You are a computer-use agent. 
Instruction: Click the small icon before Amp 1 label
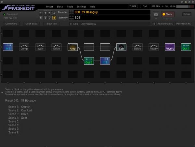[x=71, y=24]
